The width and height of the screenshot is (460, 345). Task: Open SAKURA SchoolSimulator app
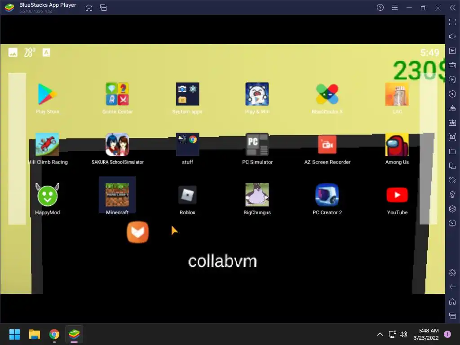[117, 145]
